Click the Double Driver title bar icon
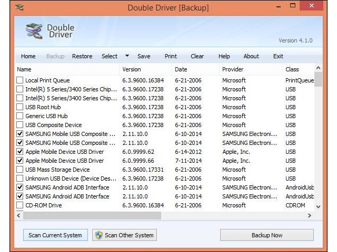 click(x=19, y=7)
